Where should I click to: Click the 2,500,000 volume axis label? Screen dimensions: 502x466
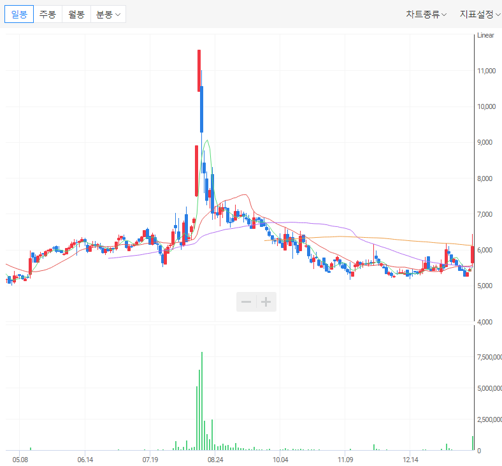pos(489,419)
